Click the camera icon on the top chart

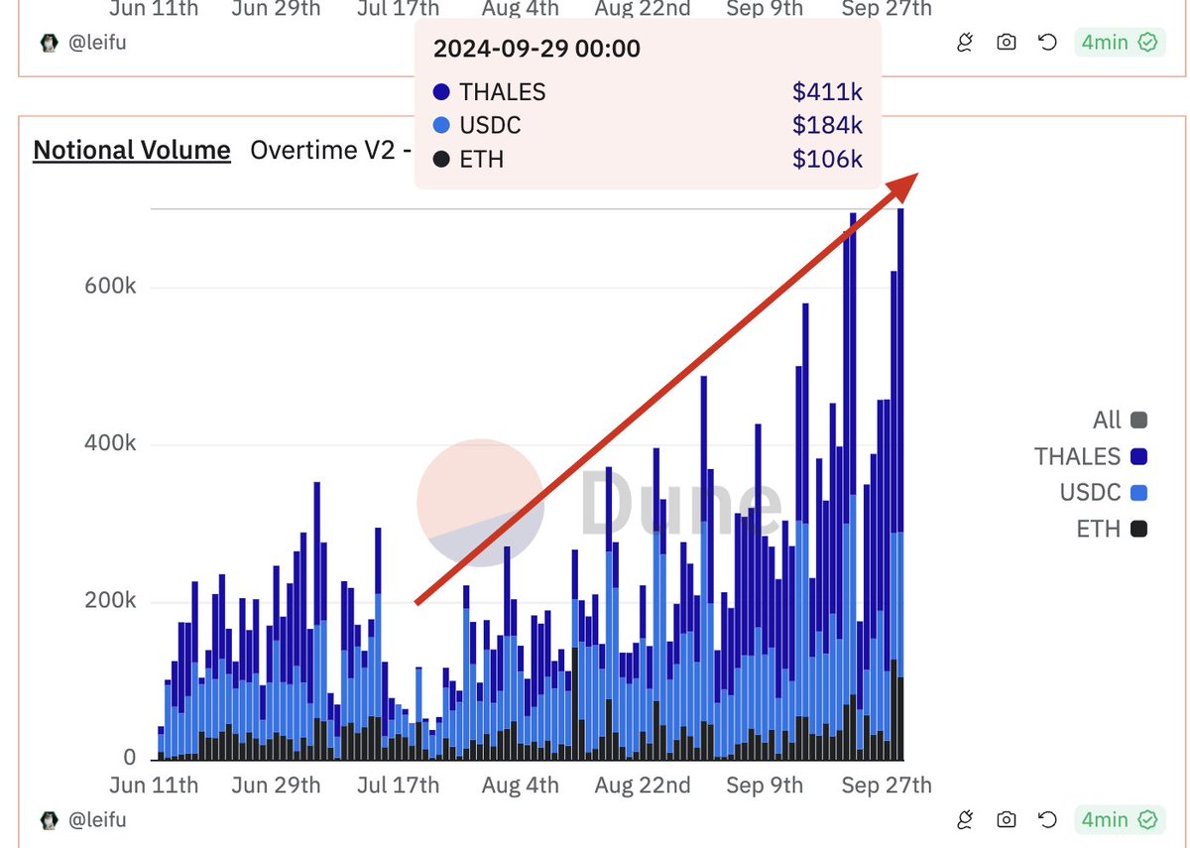pos(1006,43)
